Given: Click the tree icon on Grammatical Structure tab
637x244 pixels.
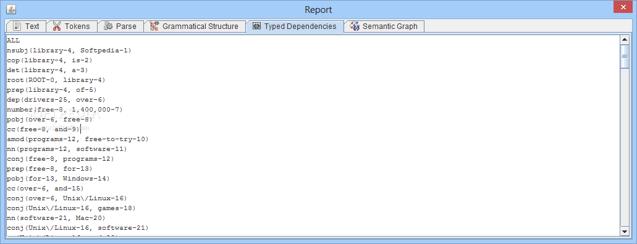Looking at the screenshot, I should [x=154, y=26].
